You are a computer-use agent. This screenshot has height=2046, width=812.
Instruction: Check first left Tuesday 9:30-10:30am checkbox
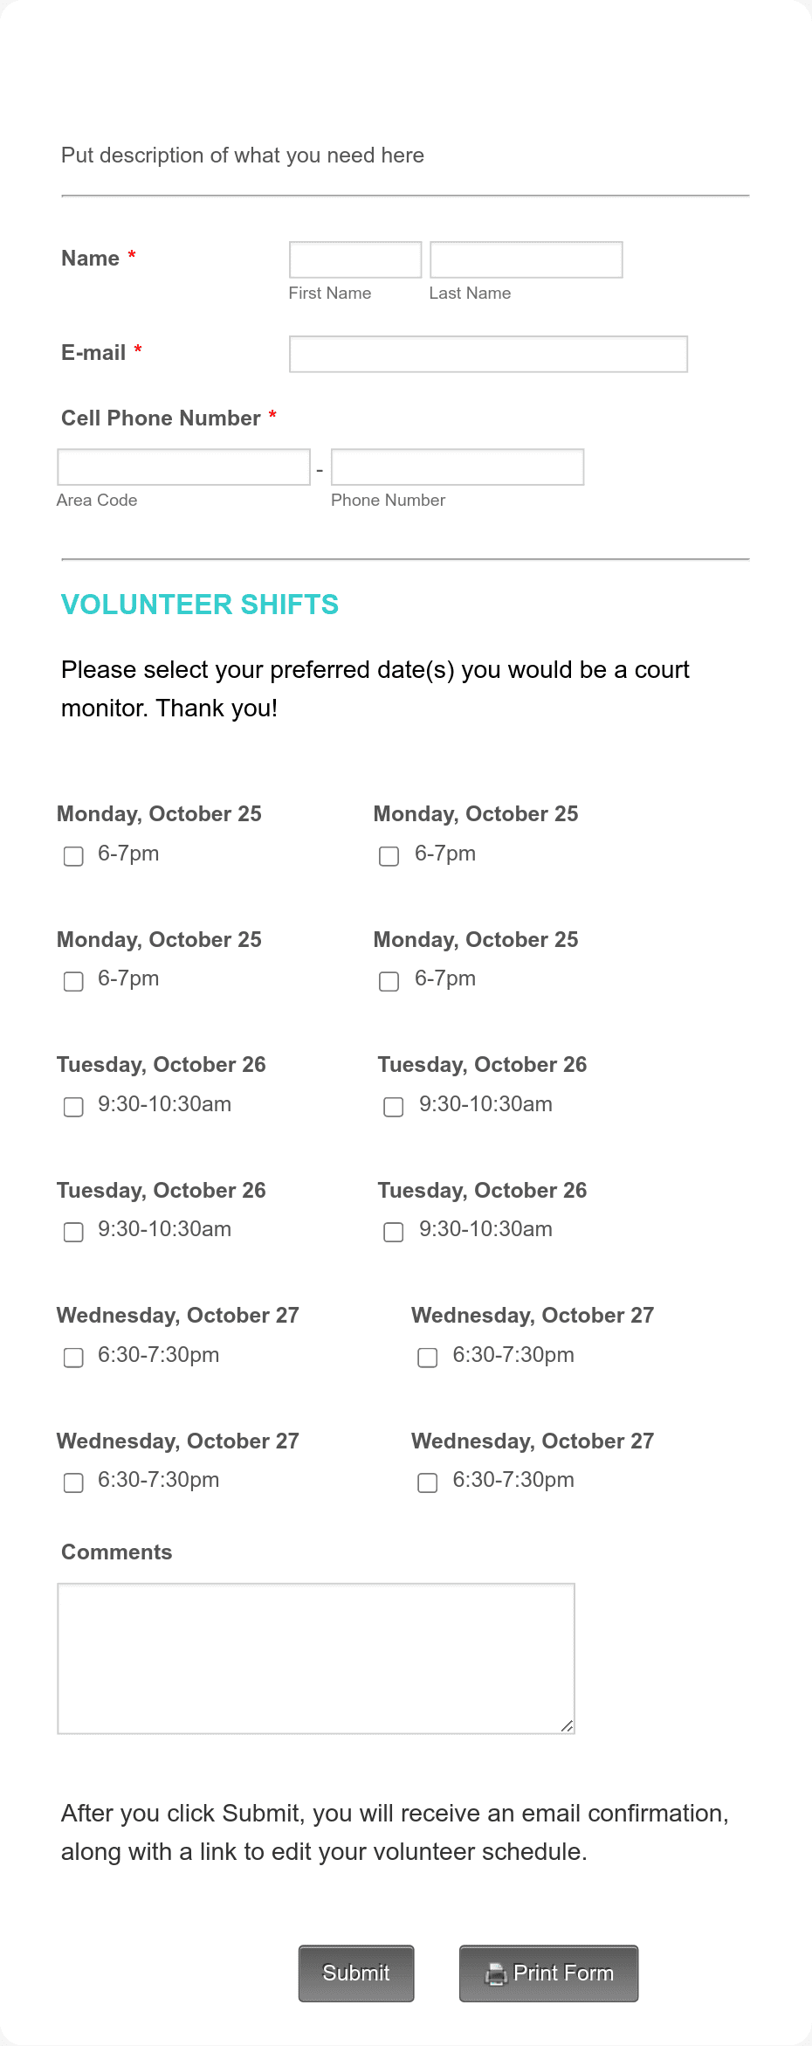point(73,1107)
